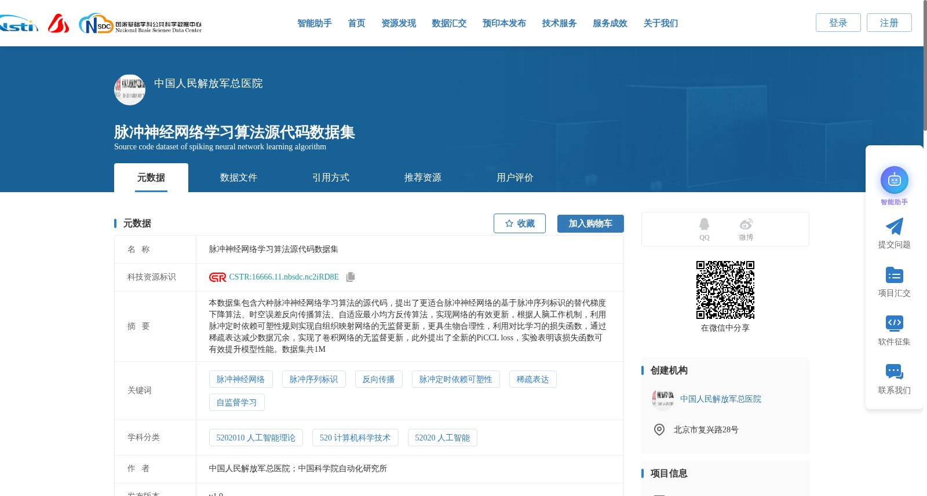Click the WeChat share QR code
This screenshot has width=927, height=496.
pyautogui.click(x=725, y=290)
